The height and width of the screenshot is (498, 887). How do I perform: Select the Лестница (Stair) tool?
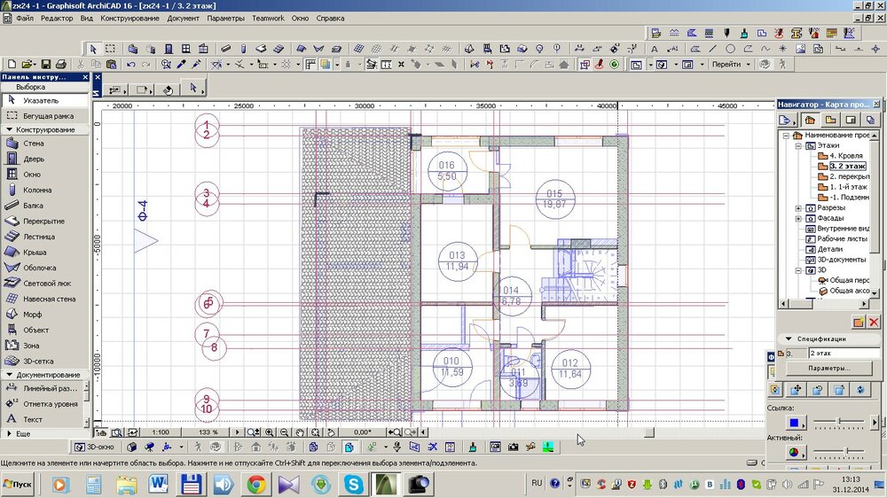[39, 237]
